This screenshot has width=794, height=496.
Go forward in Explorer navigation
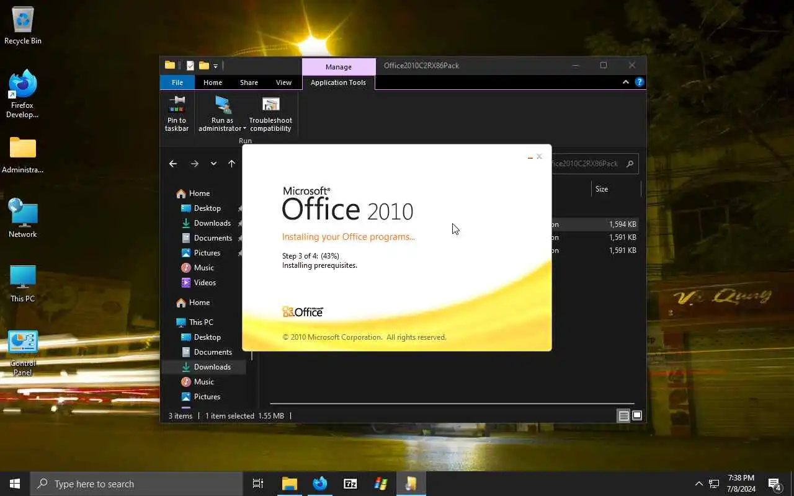point(195,164)
